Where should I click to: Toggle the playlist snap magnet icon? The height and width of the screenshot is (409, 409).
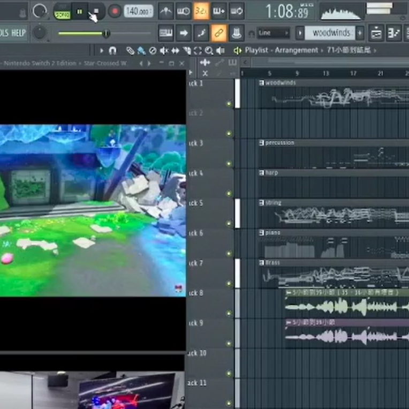point(112,50)
